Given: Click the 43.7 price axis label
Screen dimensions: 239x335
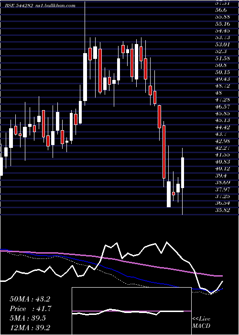Looking at the screenshot, I should click(x=221, y=134).
